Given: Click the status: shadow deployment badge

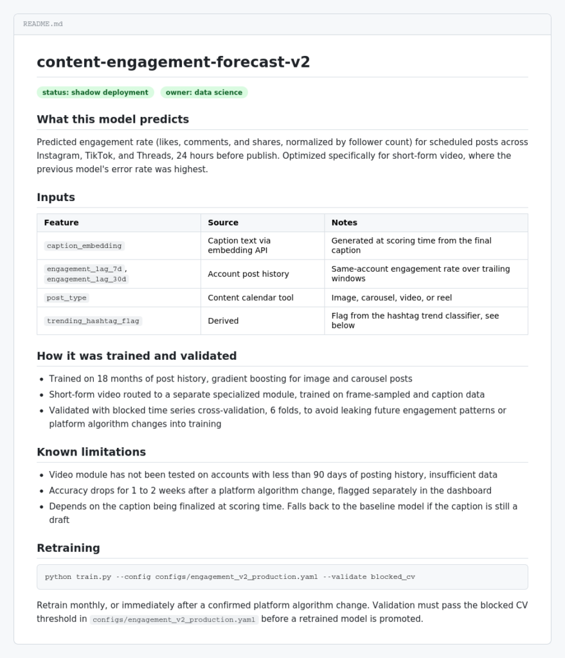Looking at the screenshot, I should click(x=95, y=93).
